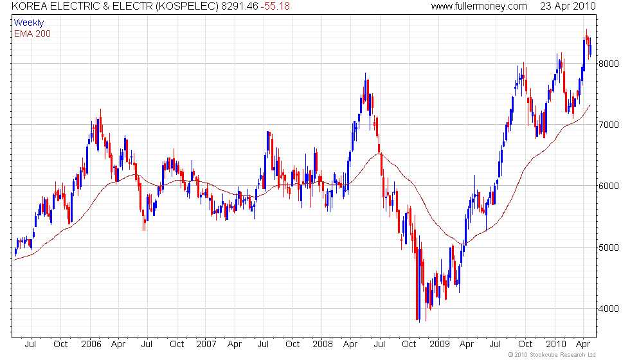Click the 2010 Stockcube Research Ltd copyright text
Screen dimensions: 630x360
pos(552,354)
